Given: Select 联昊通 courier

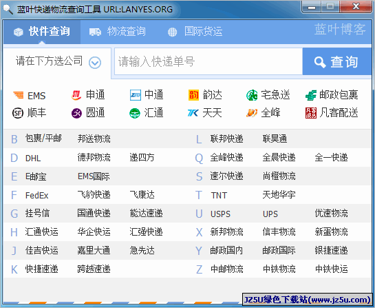Looking at the screenshot, I should click(275, 139).
